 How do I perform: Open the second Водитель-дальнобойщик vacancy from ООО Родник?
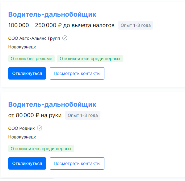(x=52, y=104)
